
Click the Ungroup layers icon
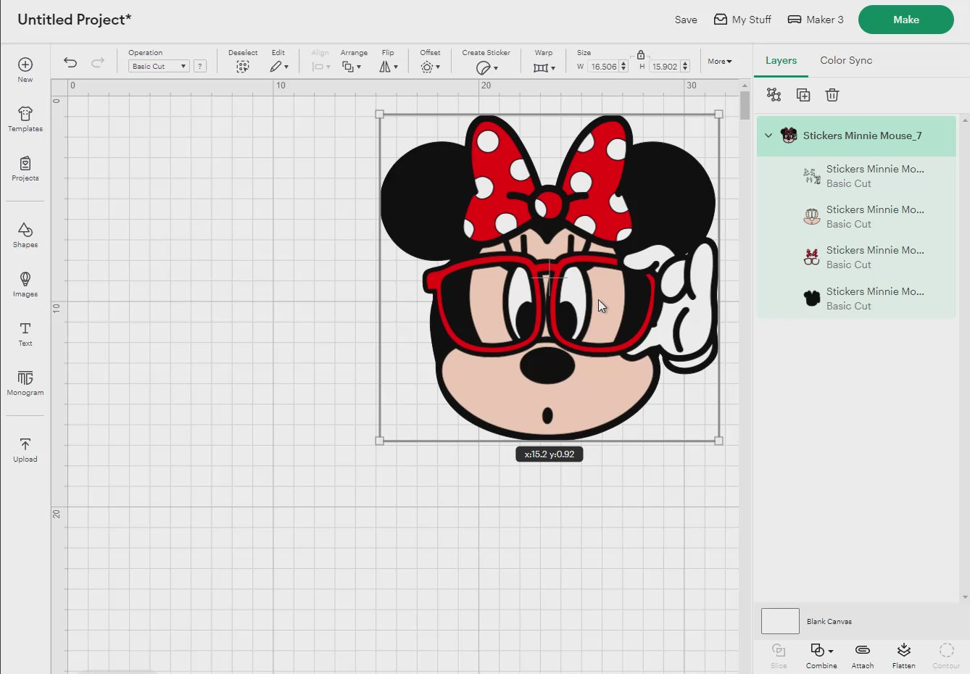click(x=774, y=95)
